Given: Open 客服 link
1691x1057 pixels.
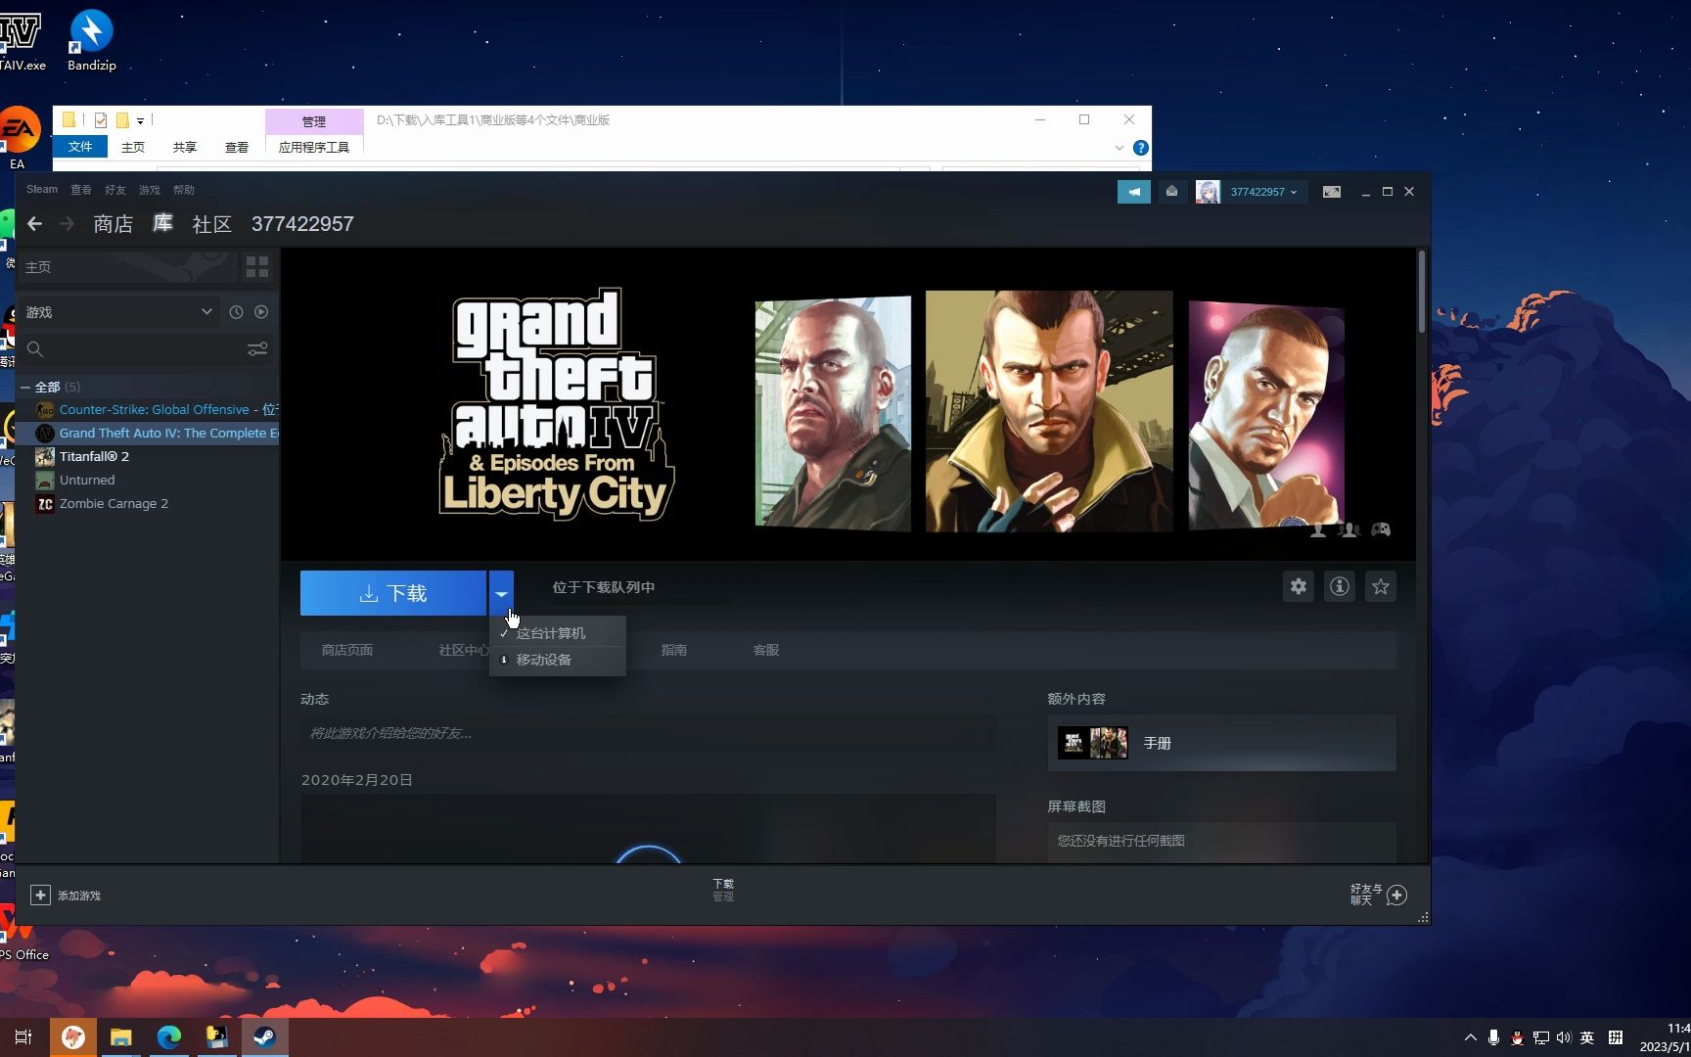Looking at the screenshot, I should [766, 650].
